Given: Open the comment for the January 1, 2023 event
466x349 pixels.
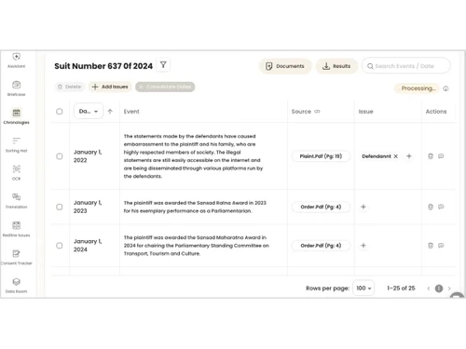Looking at the screenshot, I should point(441,207).
